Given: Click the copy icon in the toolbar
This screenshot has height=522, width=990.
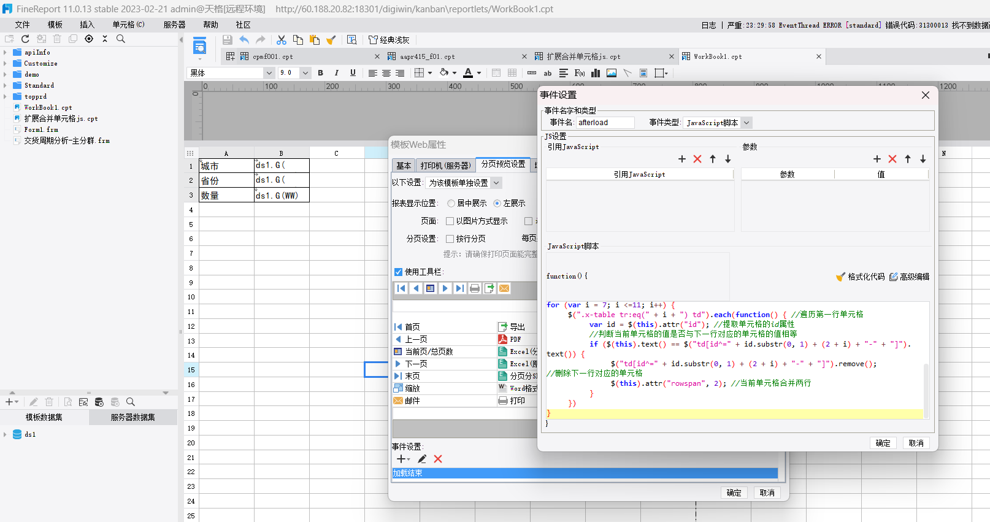Looking at the screenshot, I should [298, 40].
